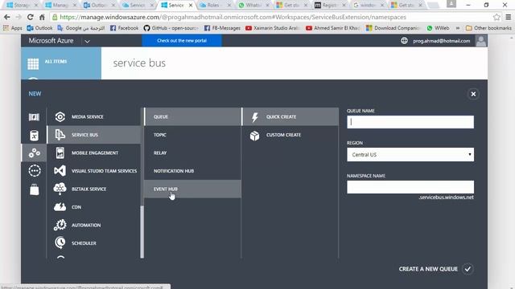Expand the Microsoft Azure chevron menu

pyautogui.click(x=88, y=41)
